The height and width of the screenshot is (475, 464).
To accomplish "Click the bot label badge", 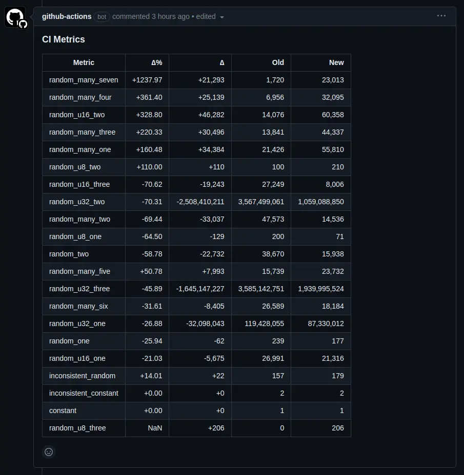I will pyautogui.click(x=102, y=17).
